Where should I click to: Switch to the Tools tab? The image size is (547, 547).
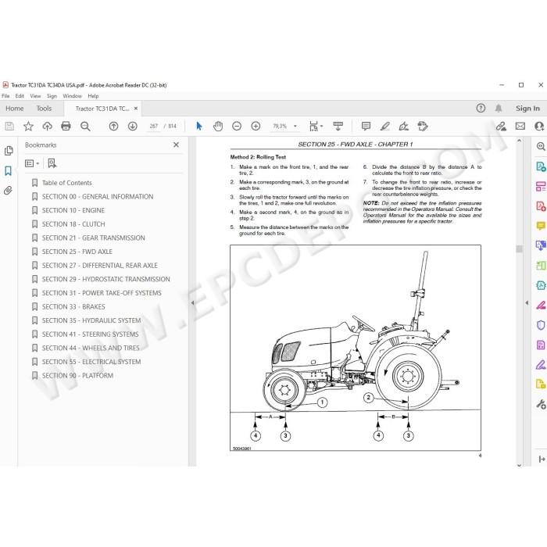[44, 109]
